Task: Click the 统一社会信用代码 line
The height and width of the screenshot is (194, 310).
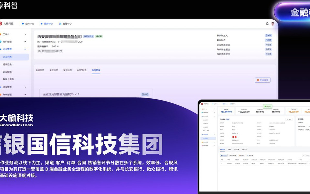Action: click(60, 41)
